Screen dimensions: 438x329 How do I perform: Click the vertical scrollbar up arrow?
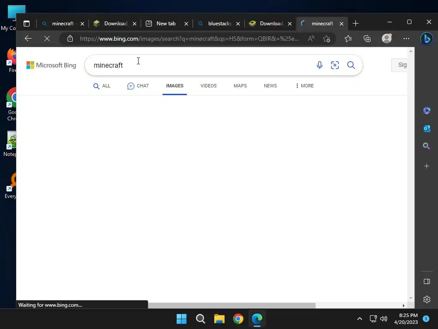(411, 51)
